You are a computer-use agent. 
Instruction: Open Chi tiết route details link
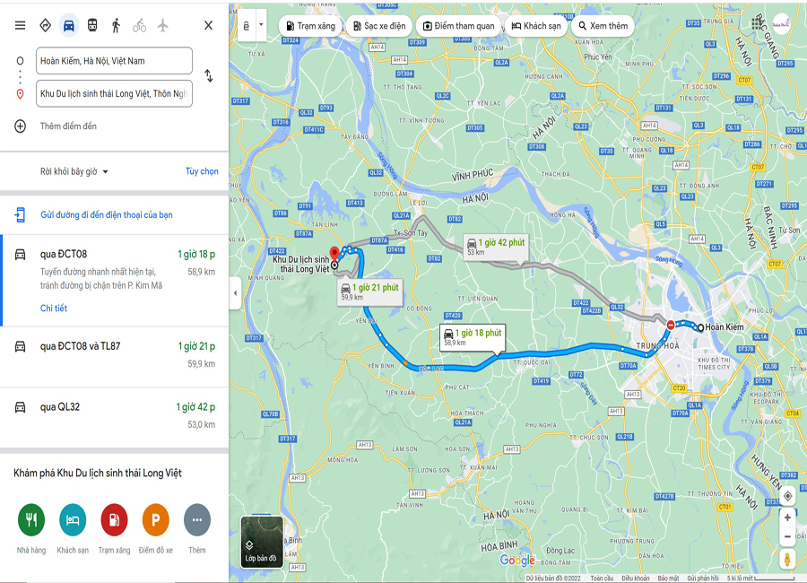pyautogui.click(x=54, y=308)
